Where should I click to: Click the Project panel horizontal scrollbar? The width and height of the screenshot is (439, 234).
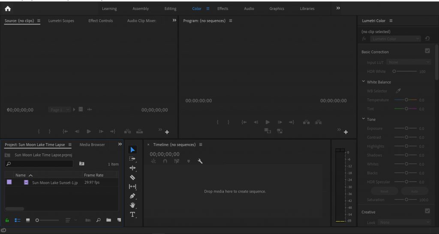tap(15, 209)
